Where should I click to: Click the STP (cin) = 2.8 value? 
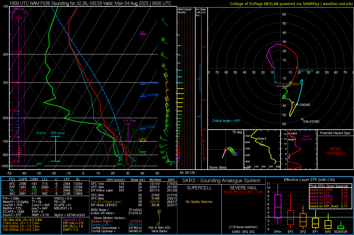coord(73,223)
